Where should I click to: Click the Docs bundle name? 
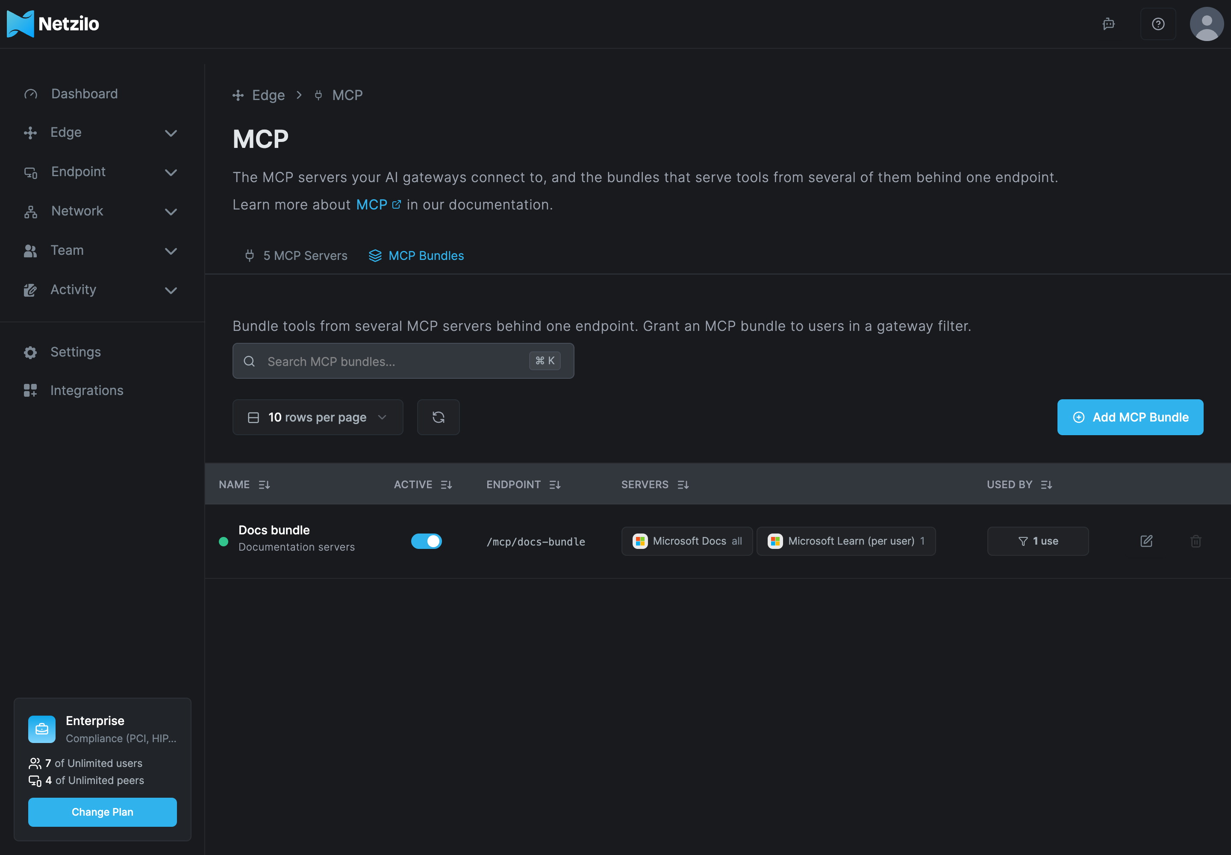pyautogui.click(x=274, y=531)
